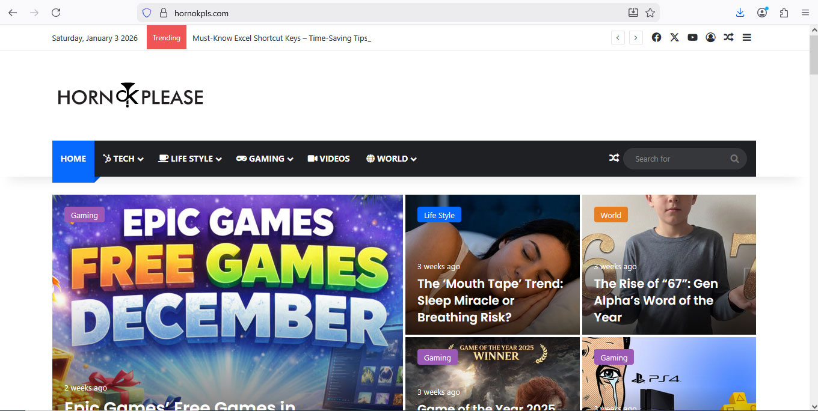Show previous trending headline
The image size is (818, 411).
[x=618, y=38]
